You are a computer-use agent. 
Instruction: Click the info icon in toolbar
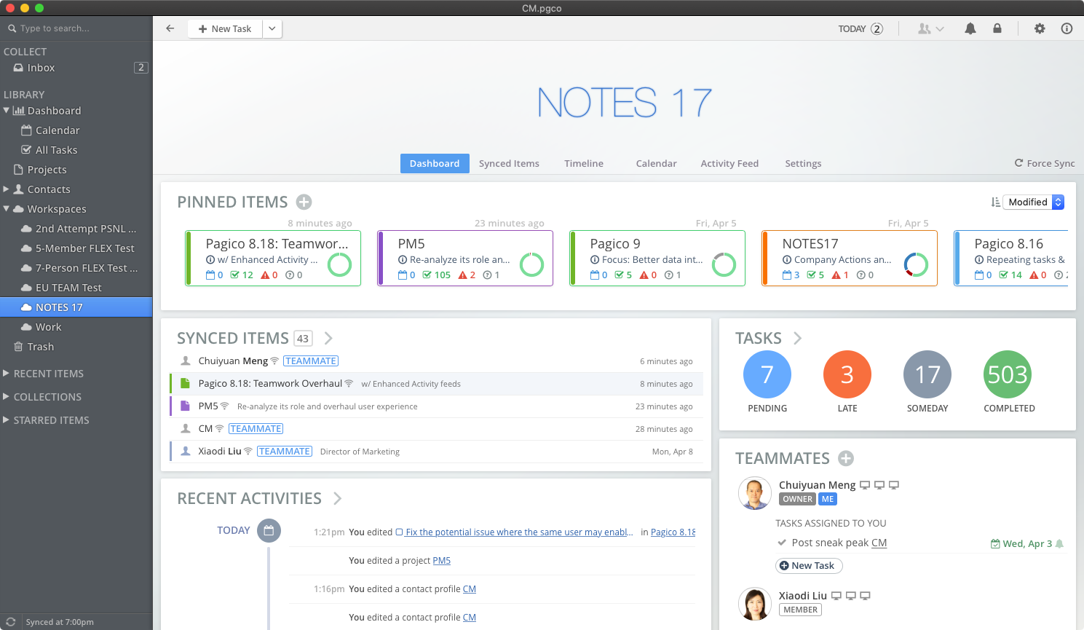[x=1067, y=28]
